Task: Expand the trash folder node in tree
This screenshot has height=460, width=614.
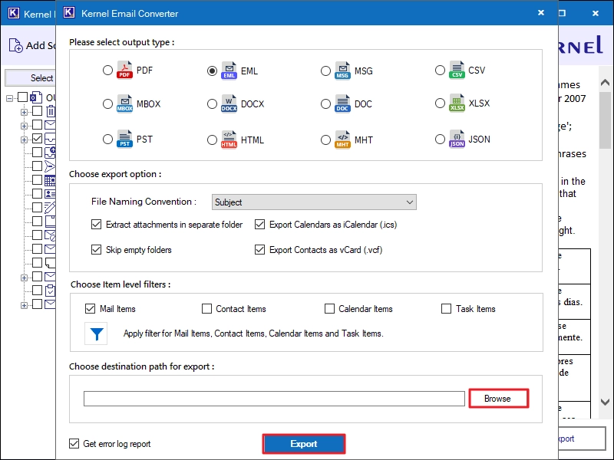Action: 25,112
